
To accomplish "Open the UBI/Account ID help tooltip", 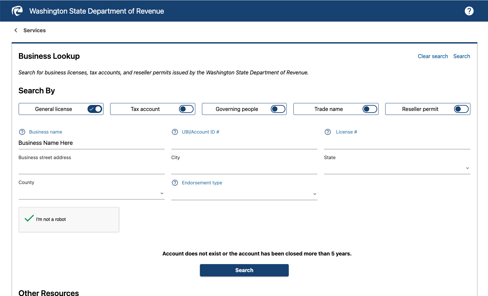I will pyautogui.click(x=175, y=132).
